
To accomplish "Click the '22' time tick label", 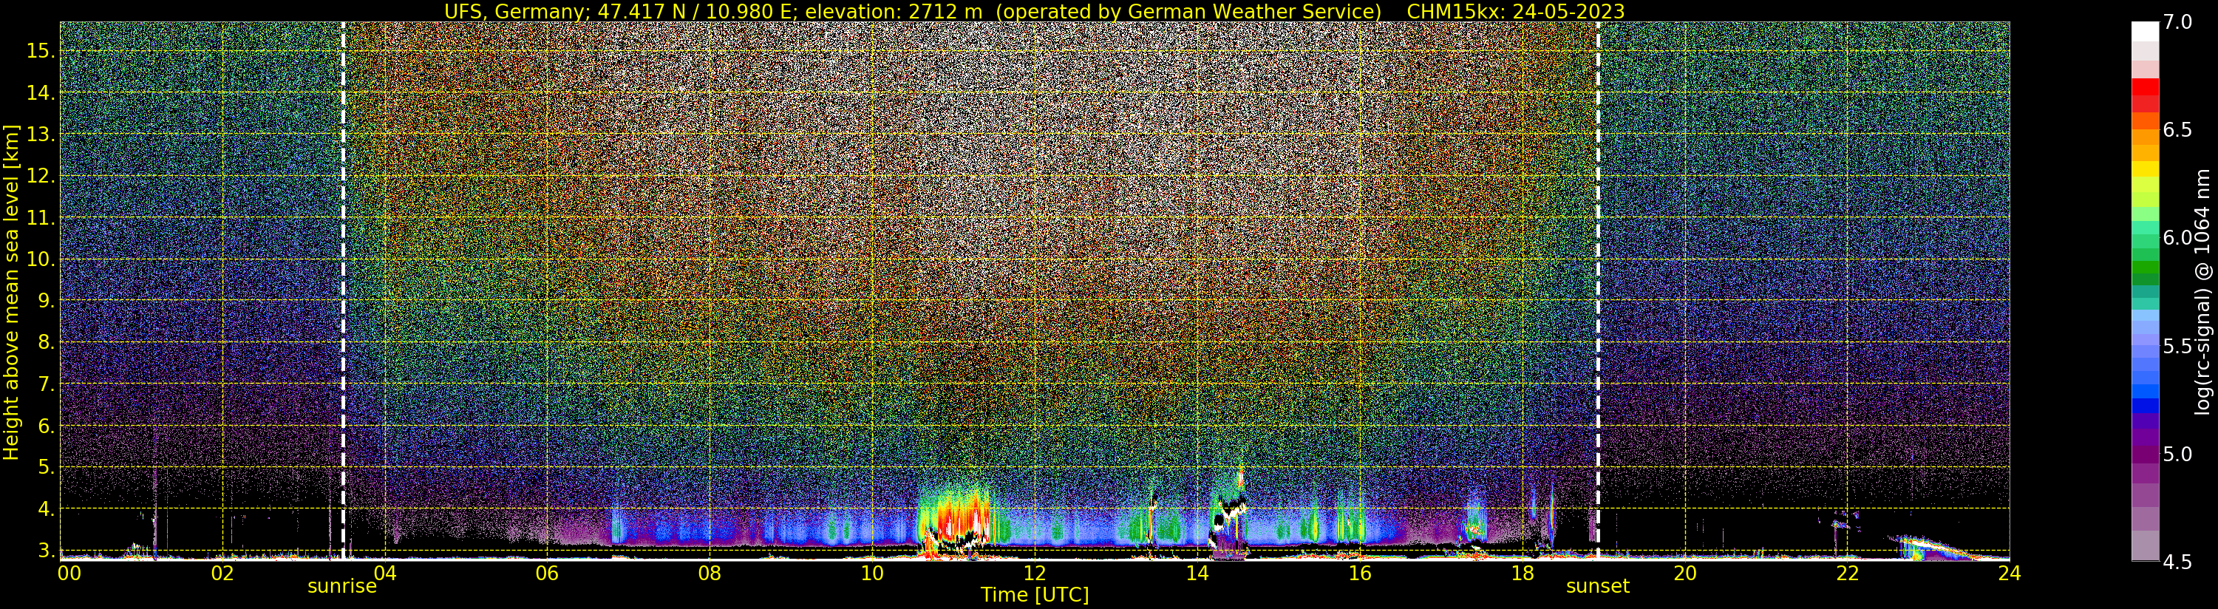I will pos(1847,573).
